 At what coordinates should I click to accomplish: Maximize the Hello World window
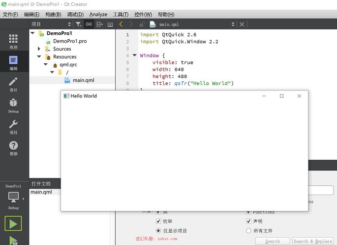coord(281,96)
